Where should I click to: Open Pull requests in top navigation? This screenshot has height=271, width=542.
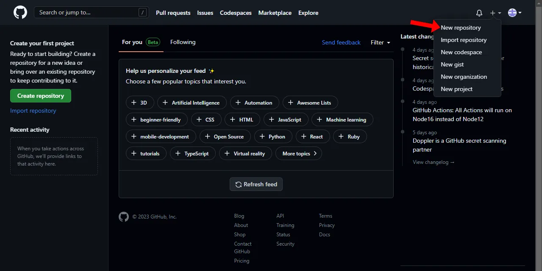tap(173, 13)
